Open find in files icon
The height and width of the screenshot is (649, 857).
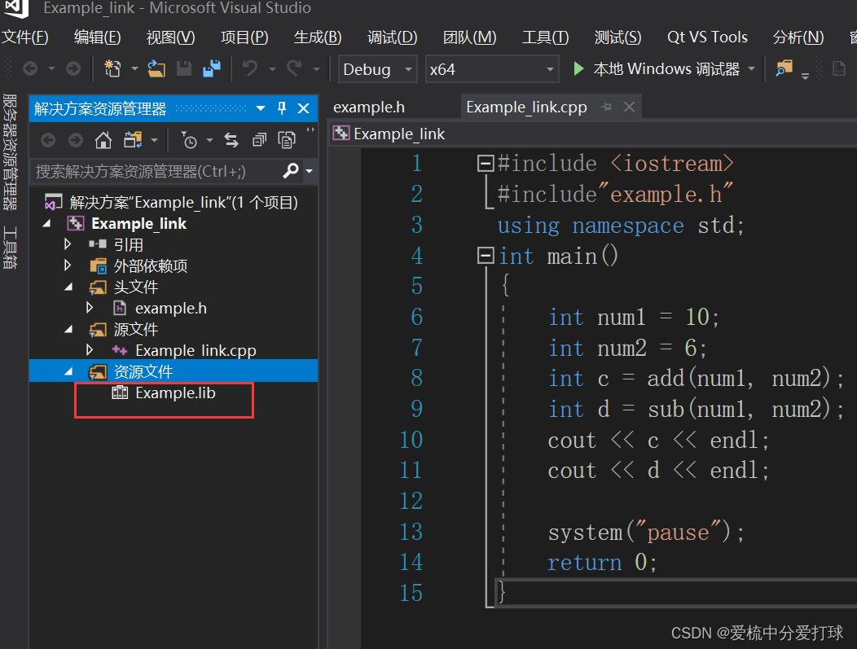click(x=784, y=69)
